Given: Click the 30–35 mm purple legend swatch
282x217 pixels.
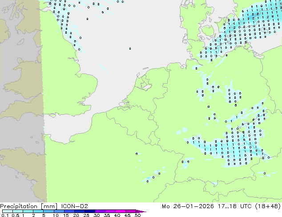Looking at the screenshot, I should click(x=100, y=211).
